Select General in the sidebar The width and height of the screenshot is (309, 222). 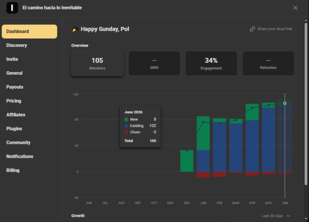pos(15,73)
